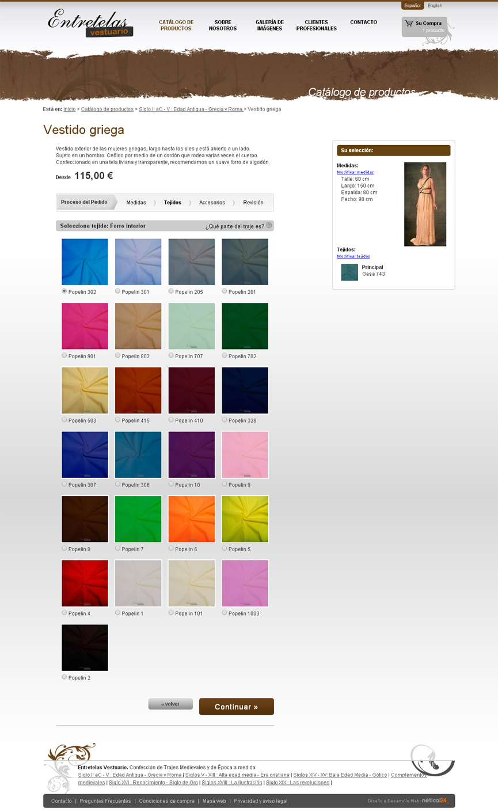Click the Entretelas Vestuario logo
This screenshot has height=812, width=498.
(x=90, y=24)
